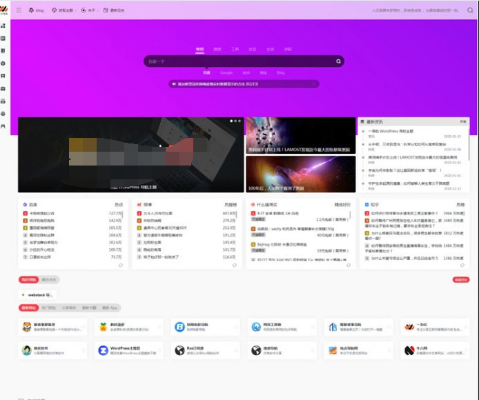Expand the 获取主题 dropdown menu

67,11
